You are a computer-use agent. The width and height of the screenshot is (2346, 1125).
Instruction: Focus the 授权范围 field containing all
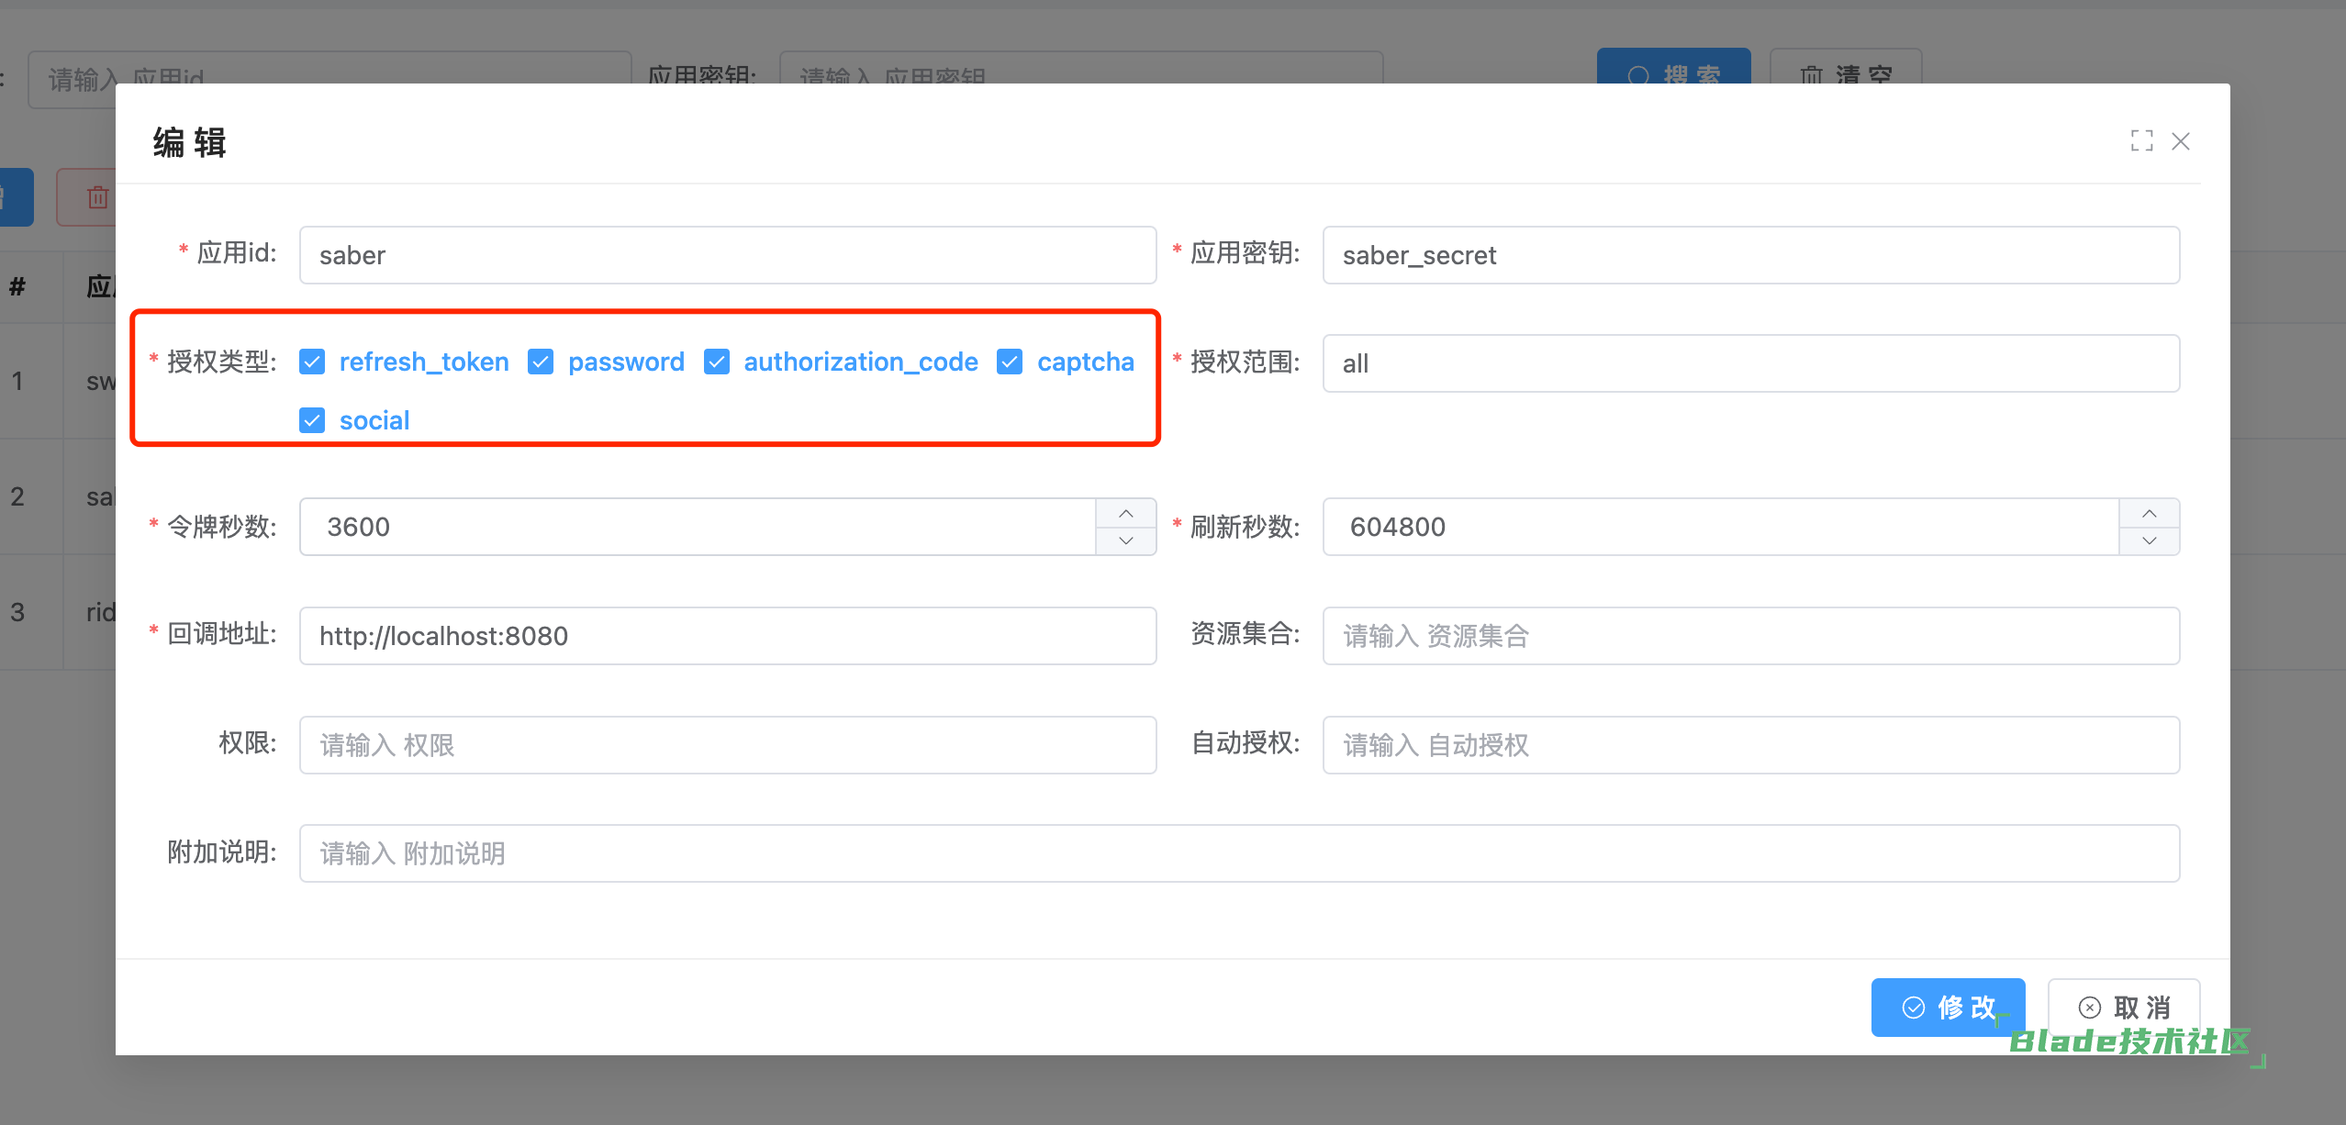[1751, 363]
